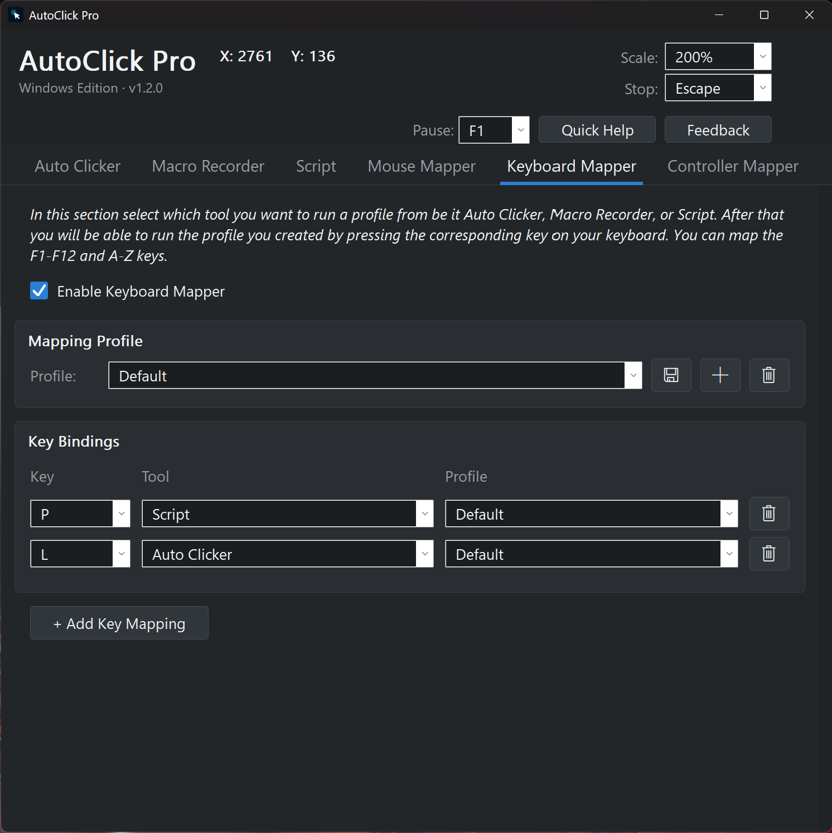Open the profile dropdown in the L row
The width and height of the screenshot is (832, 833).
click(592, 554)
